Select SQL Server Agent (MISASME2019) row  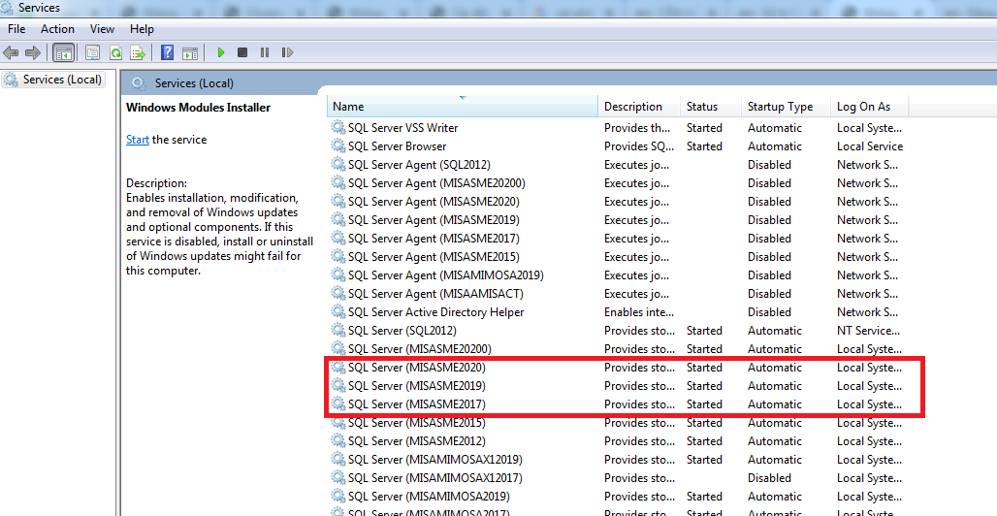pos(617,220)
